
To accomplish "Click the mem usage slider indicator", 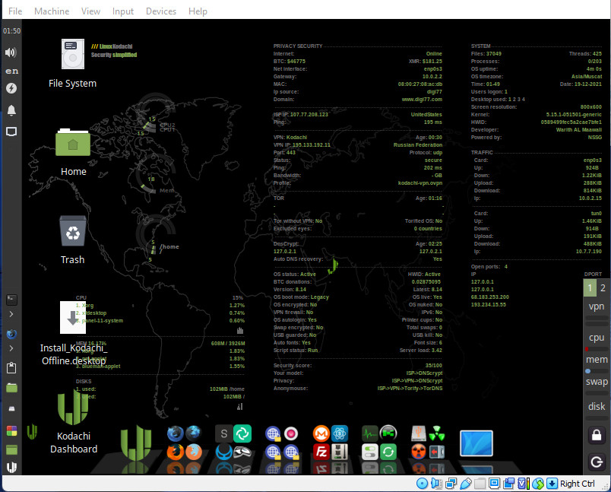I will 588,371.
